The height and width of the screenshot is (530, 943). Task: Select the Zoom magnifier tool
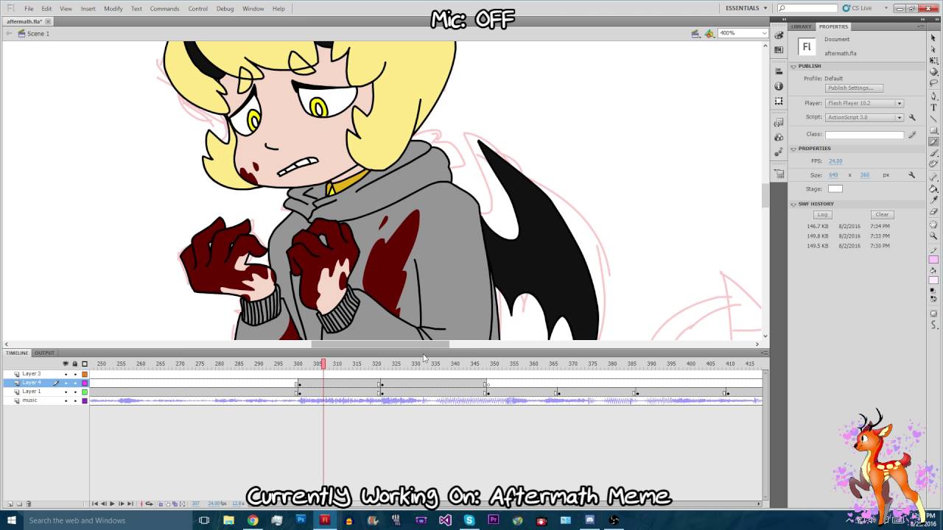tap(933, 236)
